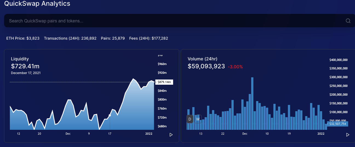This screenshot has height=147, width=355.
Task: Click the -3.00% volume change indicator
Action: click(x=235, y=67)
